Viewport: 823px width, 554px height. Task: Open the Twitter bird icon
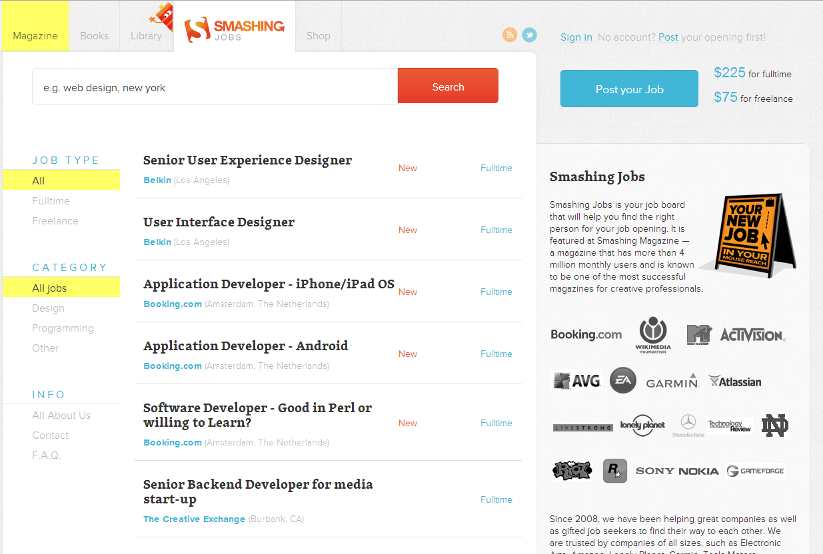pyautogui.click(x=529, y=35)
